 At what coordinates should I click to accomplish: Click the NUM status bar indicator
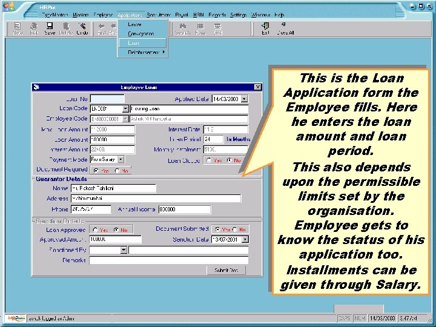(360, 318)
